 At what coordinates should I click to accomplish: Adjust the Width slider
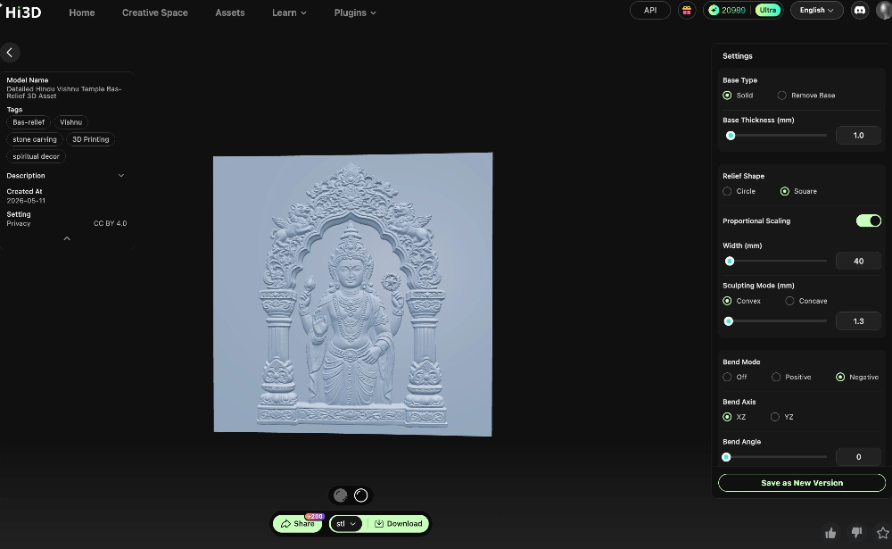click(x=777, y=261)
